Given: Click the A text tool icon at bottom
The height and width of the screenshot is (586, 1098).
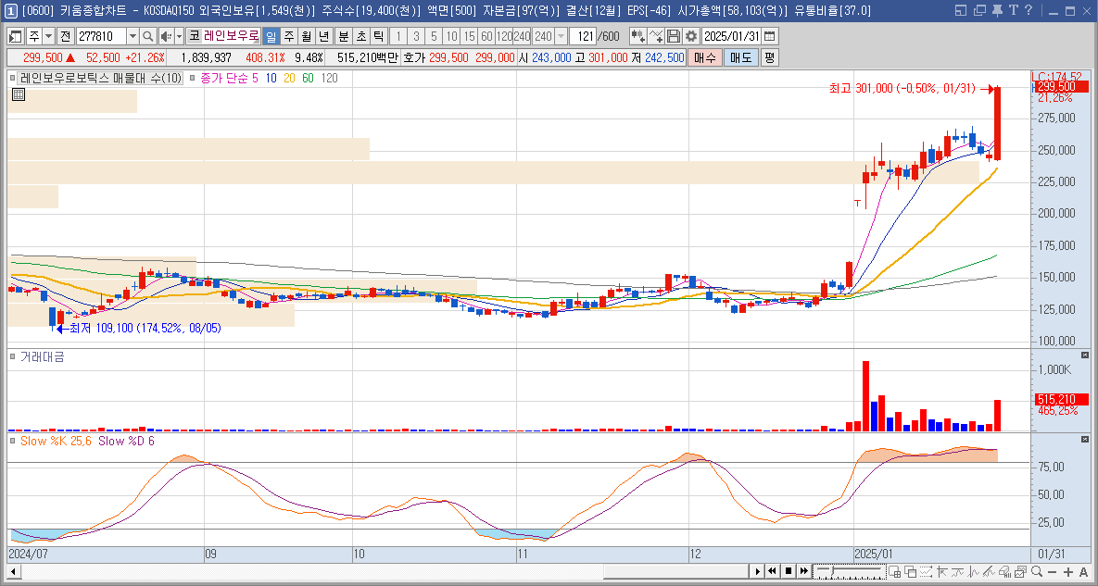Looking at the screenshot, I should click(x=1083, y=572).
